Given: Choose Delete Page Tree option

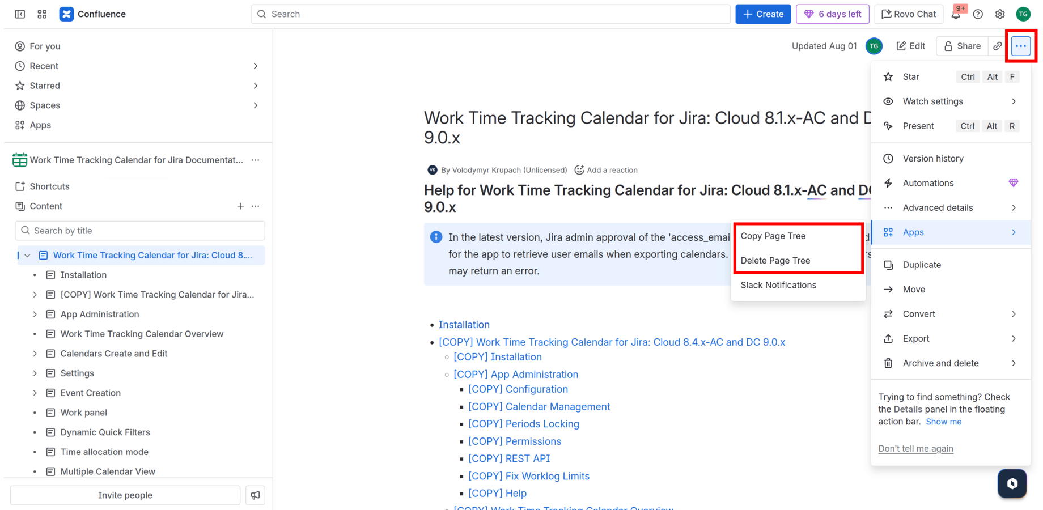Looking at the screenshot, I should 775,261.
